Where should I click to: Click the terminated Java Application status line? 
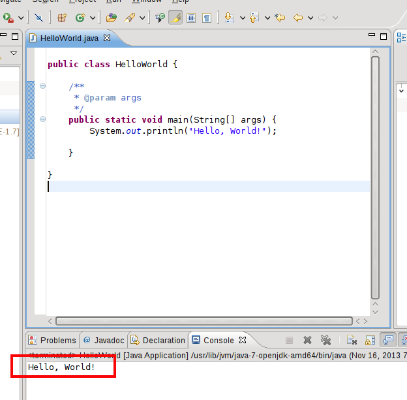(217, 356)
